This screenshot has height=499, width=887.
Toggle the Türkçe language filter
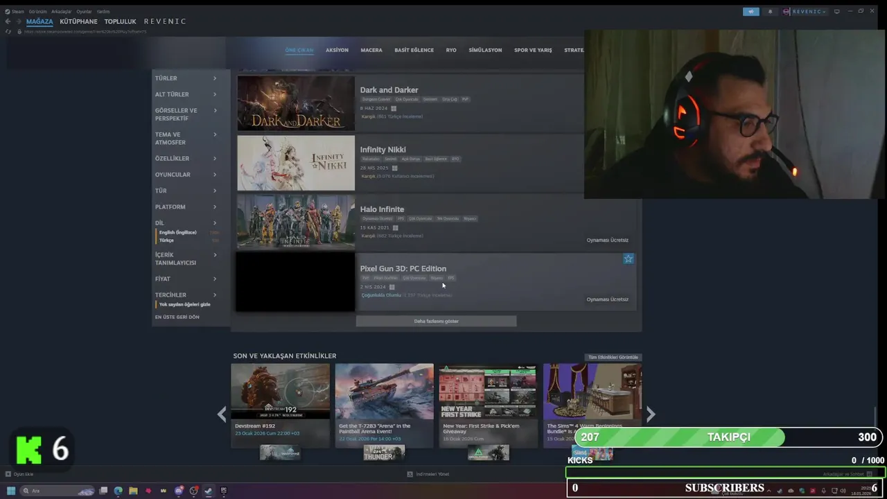pyautogui.click(x=166, y=240)
